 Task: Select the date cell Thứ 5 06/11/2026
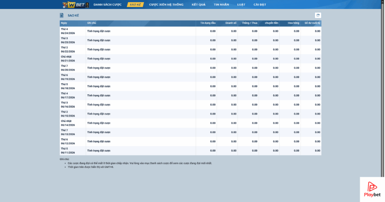pos(73,151)
